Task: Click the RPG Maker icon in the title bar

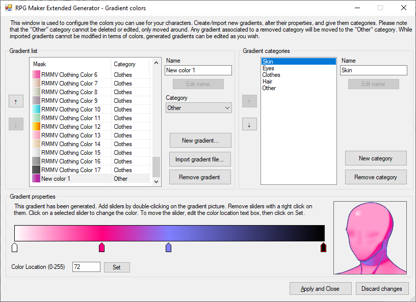Action: pos(8,8)
